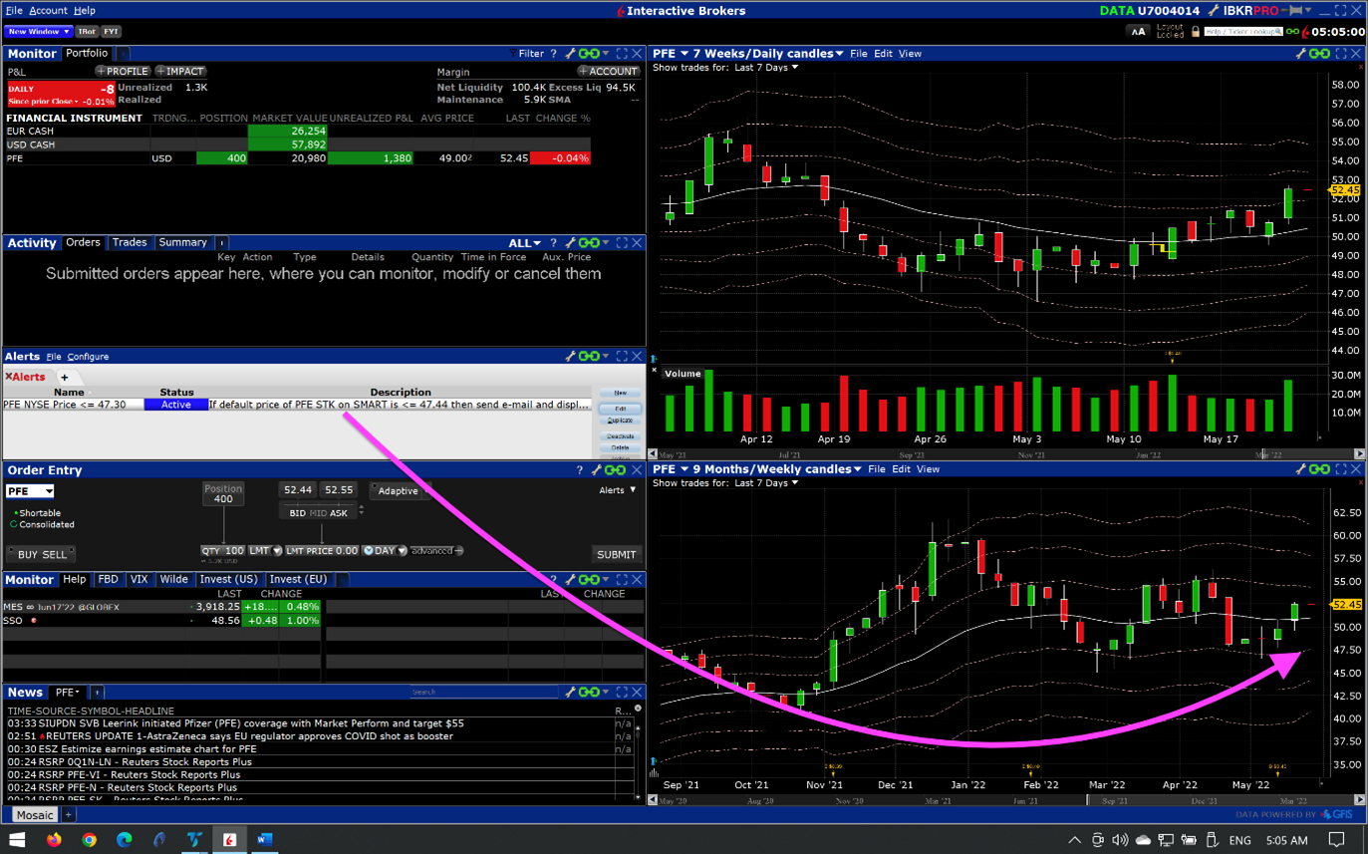Viewport: 1368px width, 854px height.
Task: Open the DAY time-in-force dropdown
Action: 385,550
